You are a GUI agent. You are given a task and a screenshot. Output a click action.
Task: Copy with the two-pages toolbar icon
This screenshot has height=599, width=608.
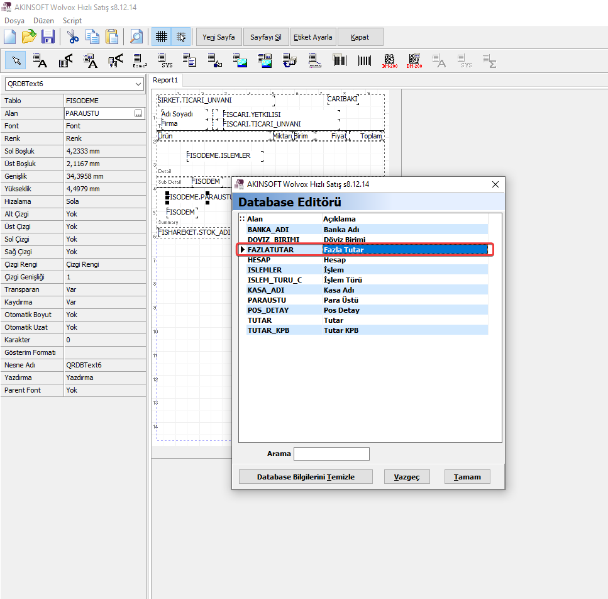tap(92, 37)
